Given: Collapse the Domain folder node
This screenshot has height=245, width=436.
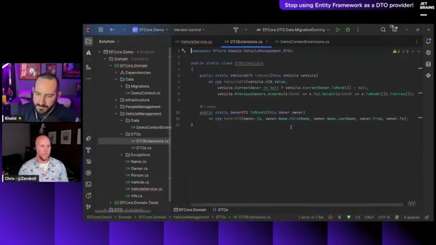Looking at the screenshot, I should click(x=105, y=59).
